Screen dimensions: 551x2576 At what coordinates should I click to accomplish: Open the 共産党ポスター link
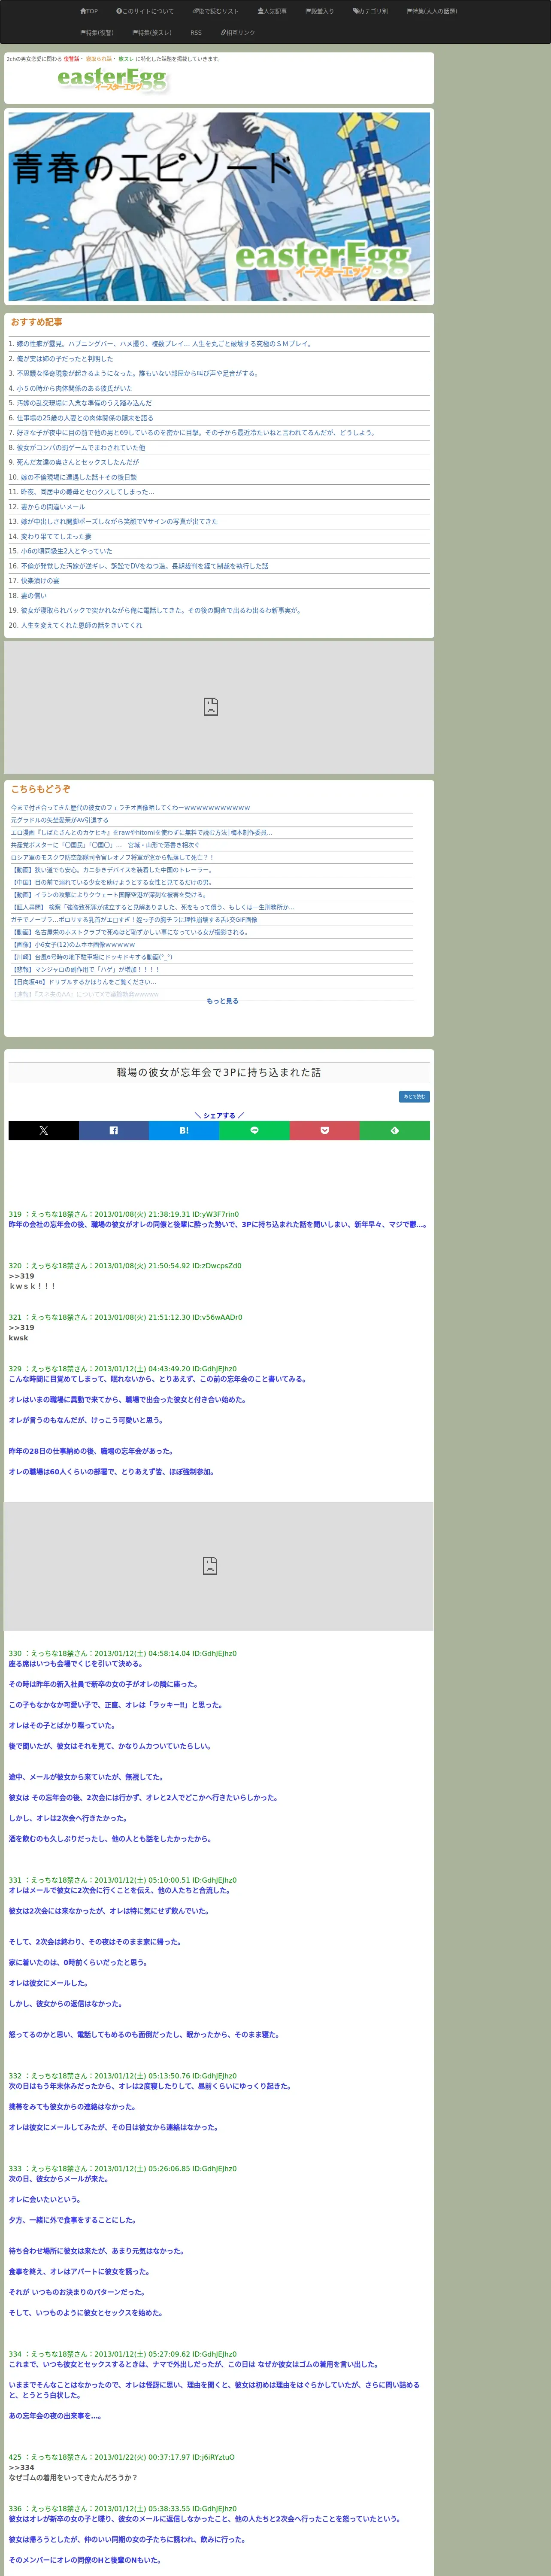[105, 845]
